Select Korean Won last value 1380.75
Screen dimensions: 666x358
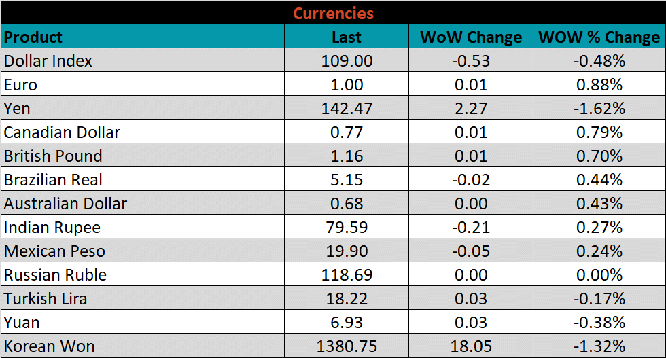tap(347, 346)
